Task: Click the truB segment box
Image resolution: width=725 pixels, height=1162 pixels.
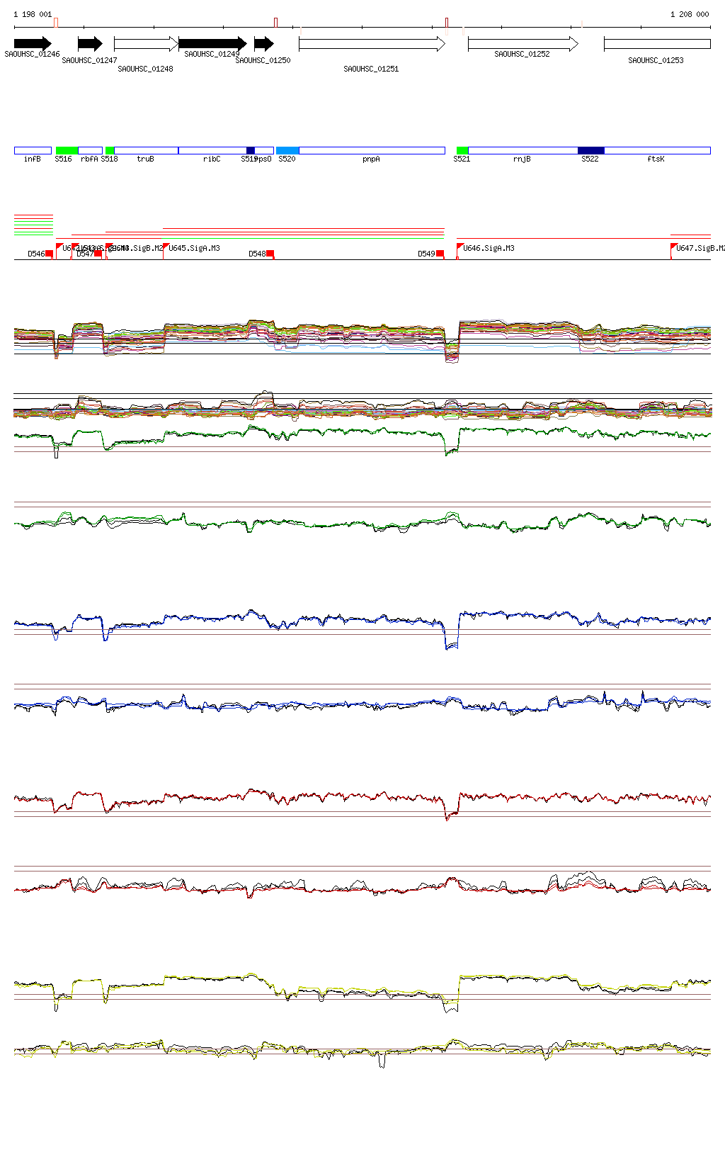Action: (x=146, y=150)
